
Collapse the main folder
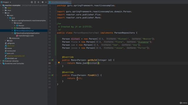point(5,15)
